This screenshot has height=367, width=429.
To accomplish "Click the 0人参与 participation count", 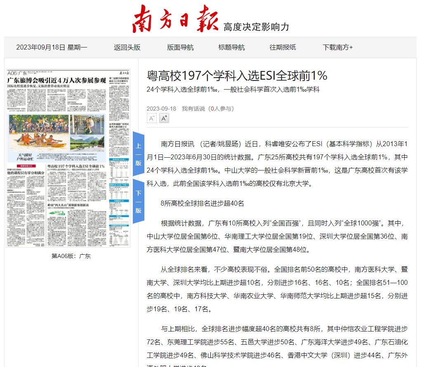I will pyautogui.click(x=221, y=109).
